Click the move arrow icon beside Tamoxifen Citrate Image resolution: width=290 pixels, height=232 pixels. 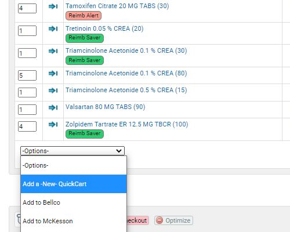pos(53,6)
